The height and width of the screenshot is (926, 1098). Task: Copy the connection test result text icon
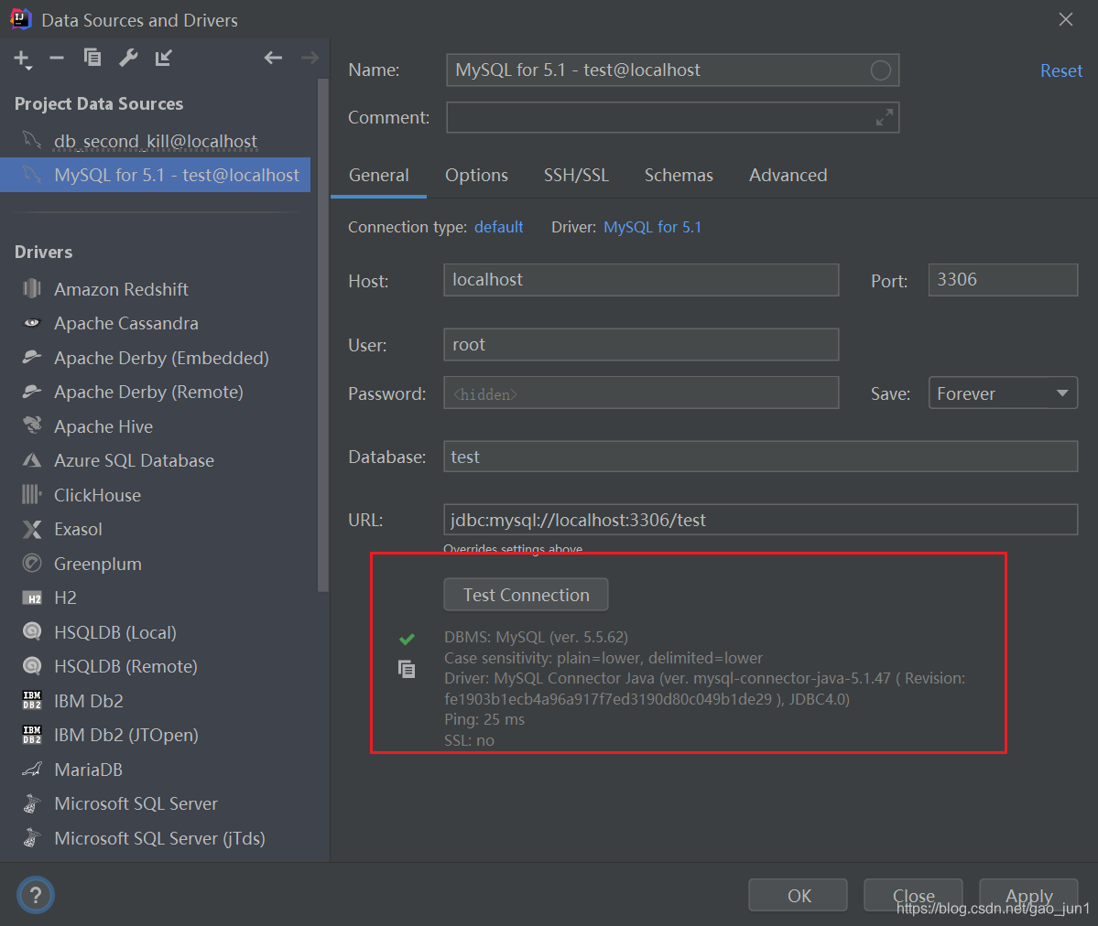point(407,669)
